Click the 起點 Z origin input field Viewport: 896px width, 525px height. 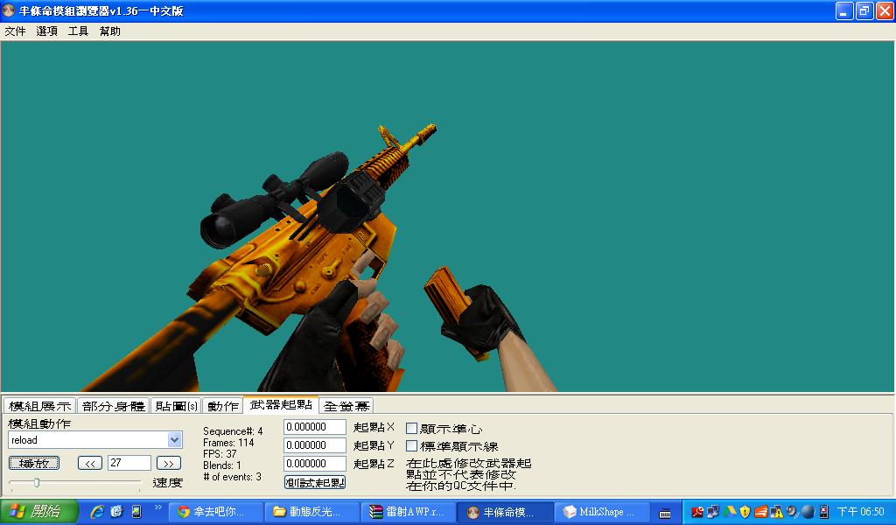point(315,463)
